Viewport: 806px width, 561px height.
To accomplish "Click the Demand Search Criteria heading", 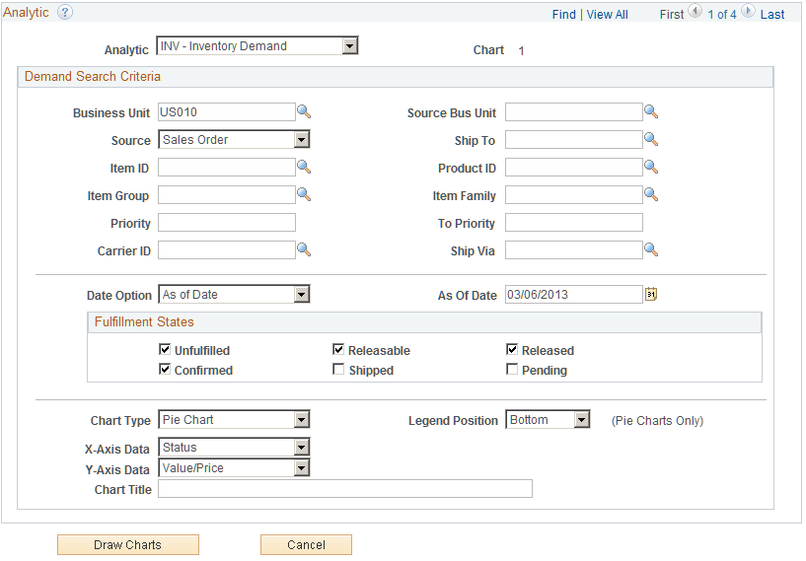I will pyautogui.click(x=93, y=76).
